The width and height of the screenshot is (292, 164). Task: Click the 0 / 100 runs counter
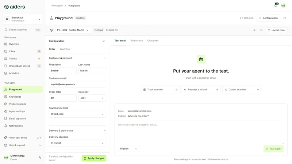[246, 18]
